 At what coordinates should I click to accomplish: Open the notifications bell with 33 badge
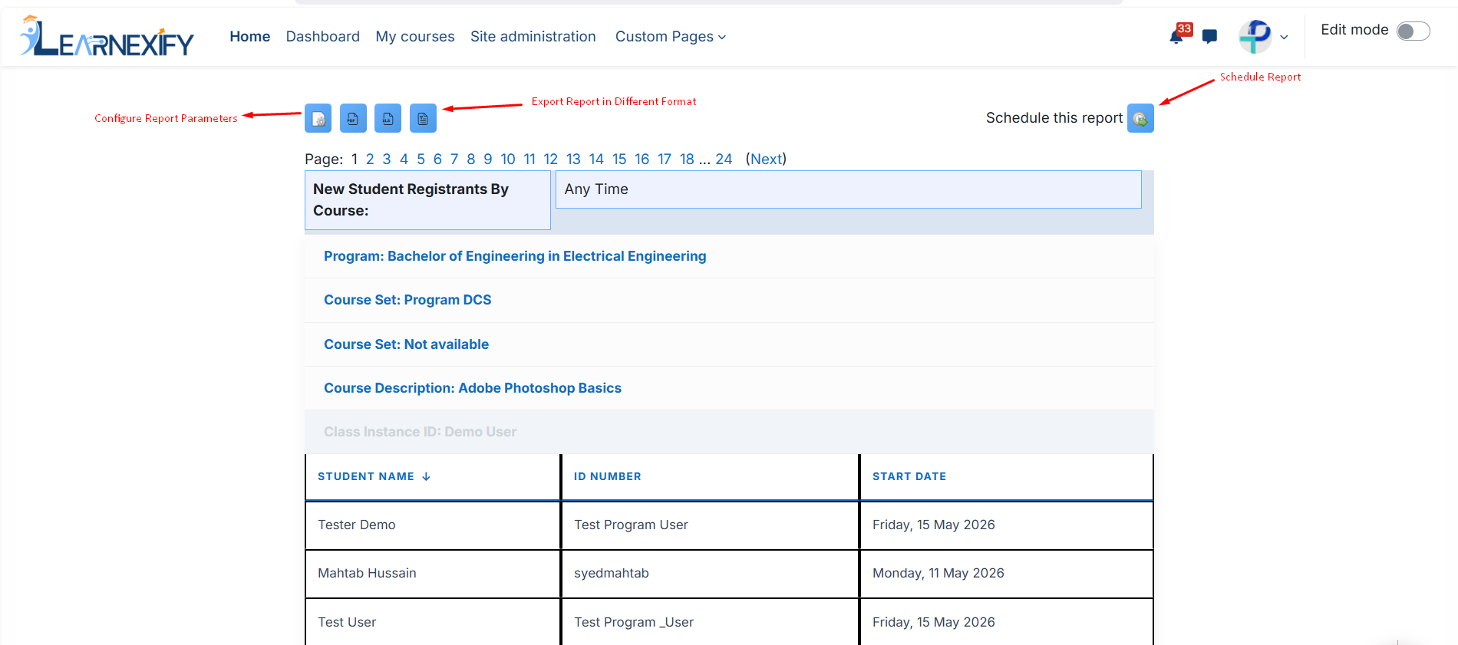(1176, 36)
